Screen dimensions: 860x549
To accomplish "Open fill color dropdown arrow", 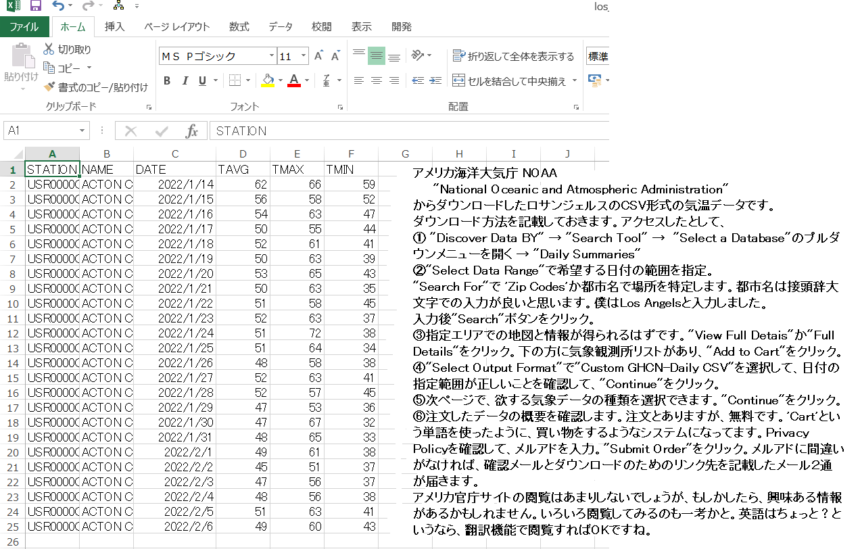I will [x=280, y=81].
